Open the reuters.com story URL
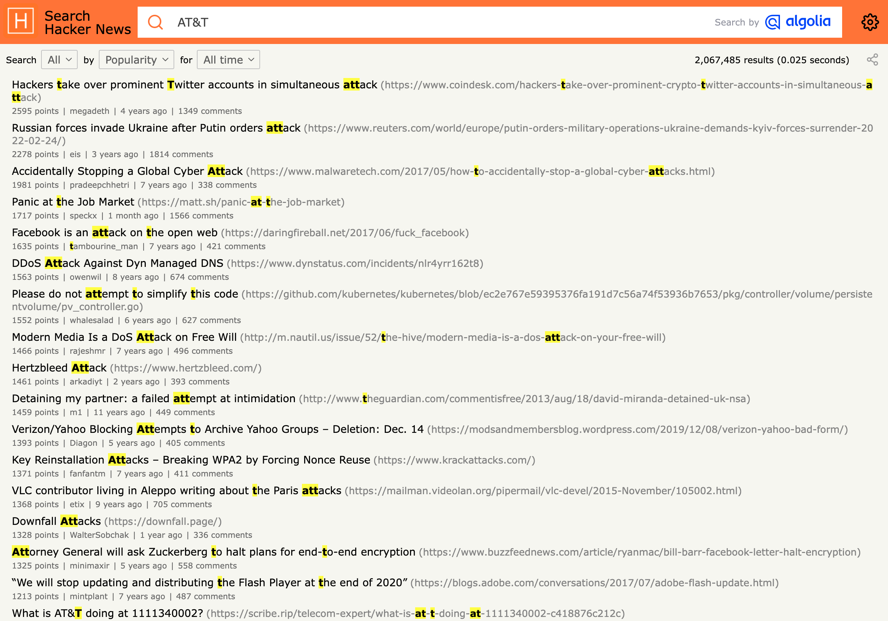Image resolution: width=888 pixels, height=621 pixels. tap(442, 134)
